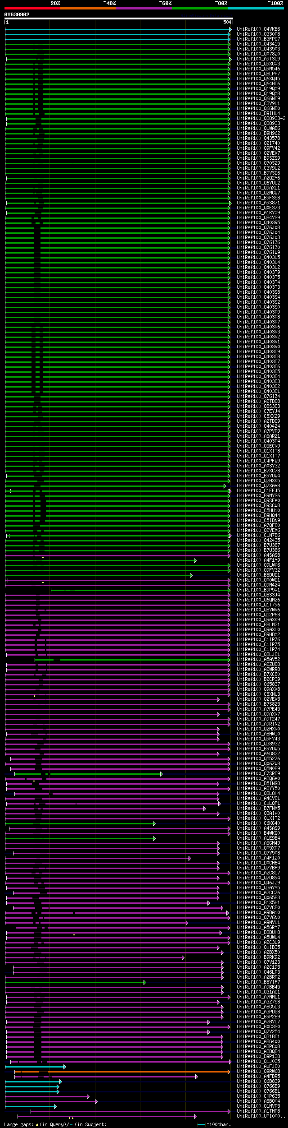
Task: Select the label UniRef100_Q7XAV8
Action: (258, 486)
